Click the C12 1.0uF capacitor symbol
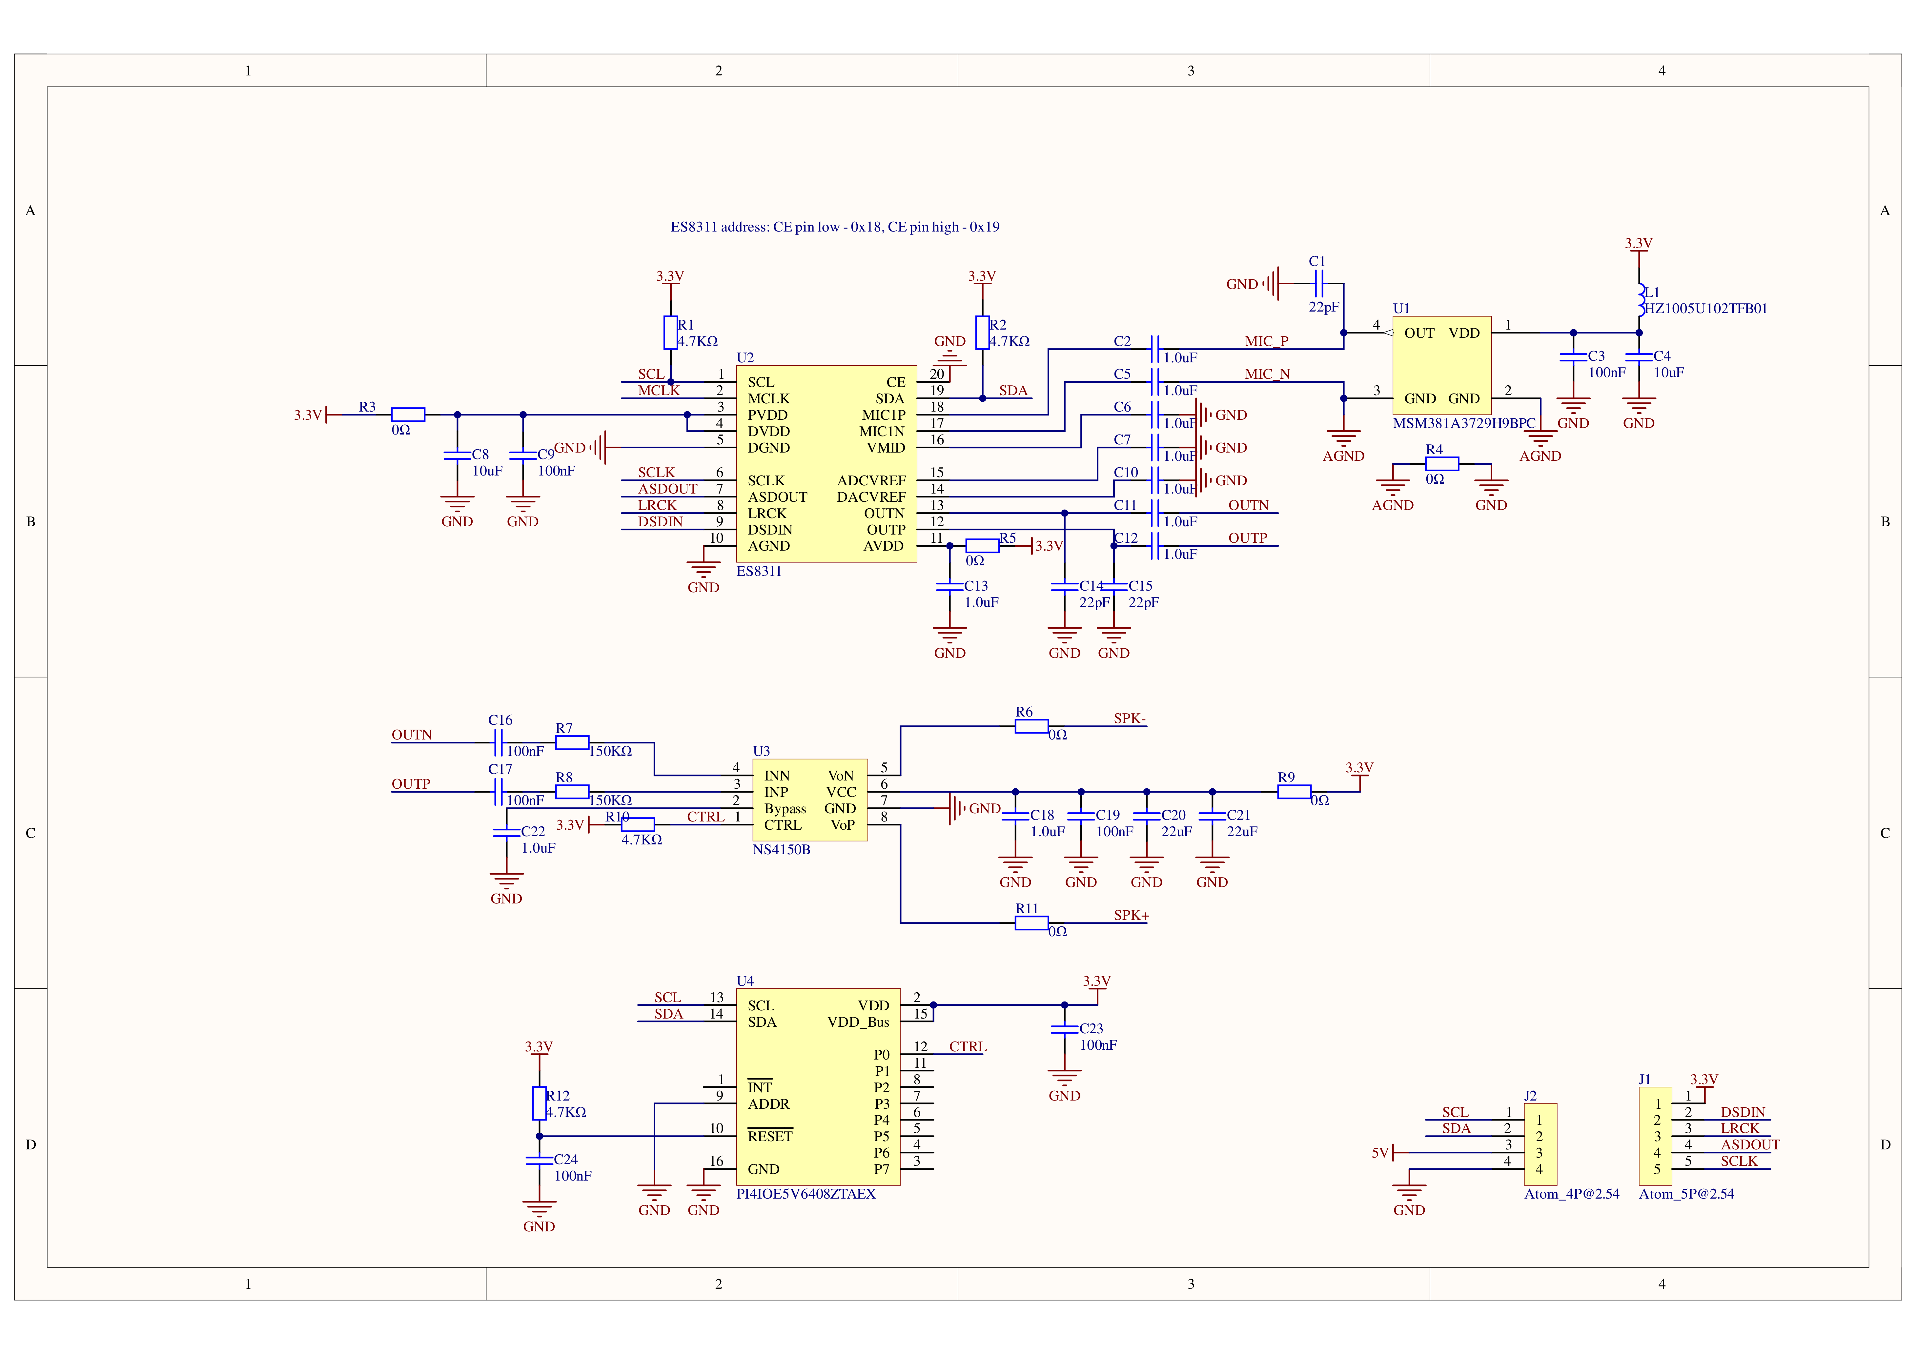1918x1355 pixels. pyautogui.click(x=1154, y=545)
